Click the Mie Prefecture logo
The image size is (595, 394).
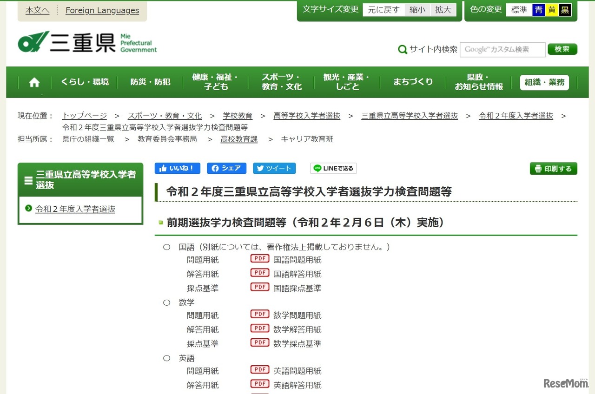point(87,43)
